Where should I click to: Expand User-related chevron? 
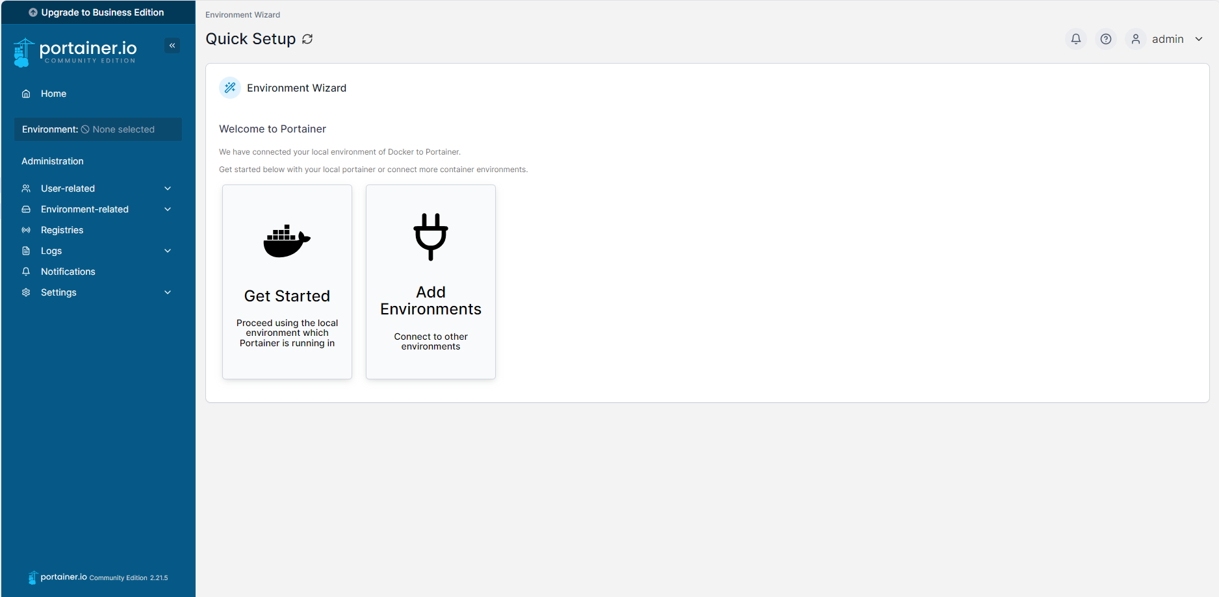tap(168, 188)
